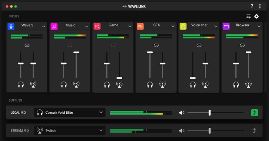Image resolution: width=269 pixels, height=141 pixels.
Task: Open the settings gear icon
Action: coord(256,16)
